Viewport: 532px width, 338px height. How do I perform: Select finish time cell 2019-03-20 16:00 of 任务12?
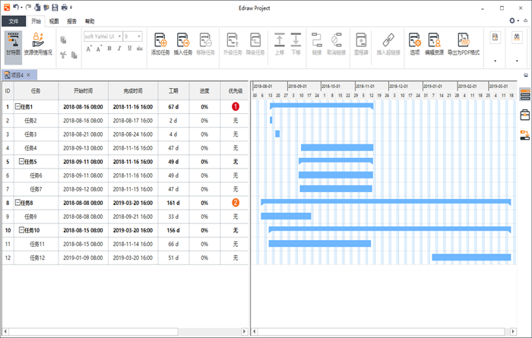(x=133, y=257)
